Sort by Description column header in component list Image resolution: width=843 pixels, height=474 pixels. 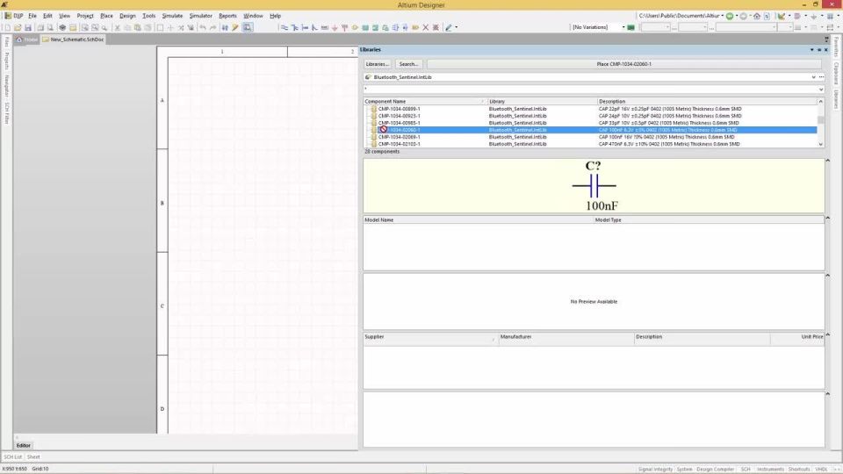[x=707, y=102]
